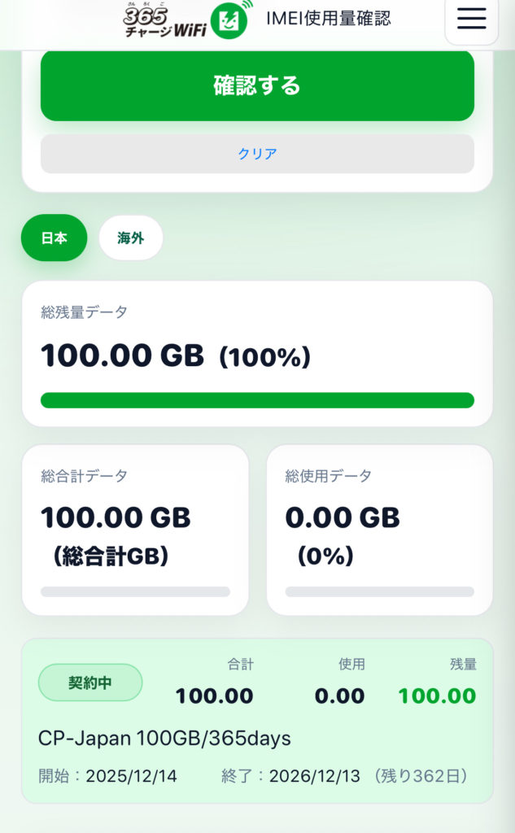Click the green WiFi mascot icon
Viewport: 515px width, 833px height.
pyautogui.click(x=229, y=21)
